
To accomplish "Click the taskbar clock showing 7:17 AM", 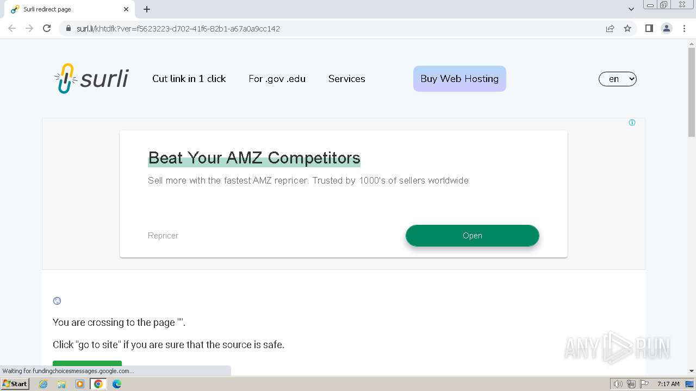I will (x=668, y=384).
